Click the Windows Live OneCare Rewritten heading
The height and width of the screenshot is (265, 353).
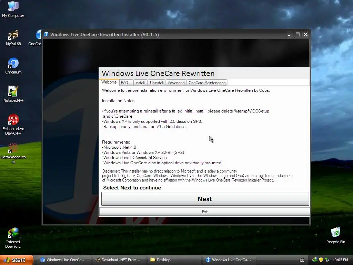point(158,73)
